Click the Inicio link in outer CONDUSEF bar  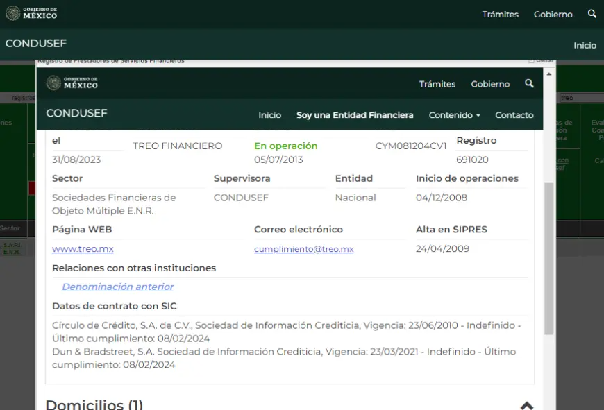tap(585, 45)
